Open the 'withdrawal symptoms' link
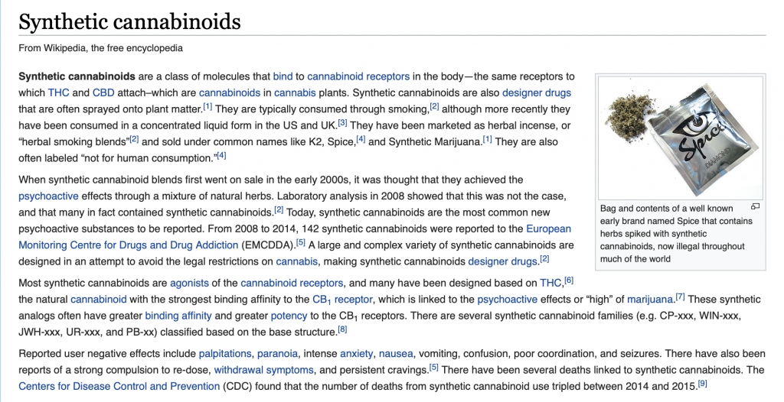 coord(264,370)
